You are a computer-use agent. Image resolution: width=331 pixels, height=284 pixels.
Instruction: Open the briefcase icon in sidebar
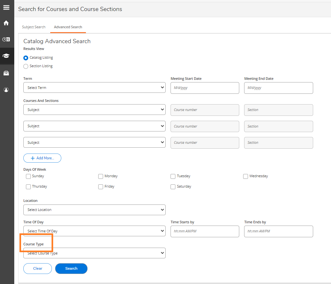click(x=6, y=73)
